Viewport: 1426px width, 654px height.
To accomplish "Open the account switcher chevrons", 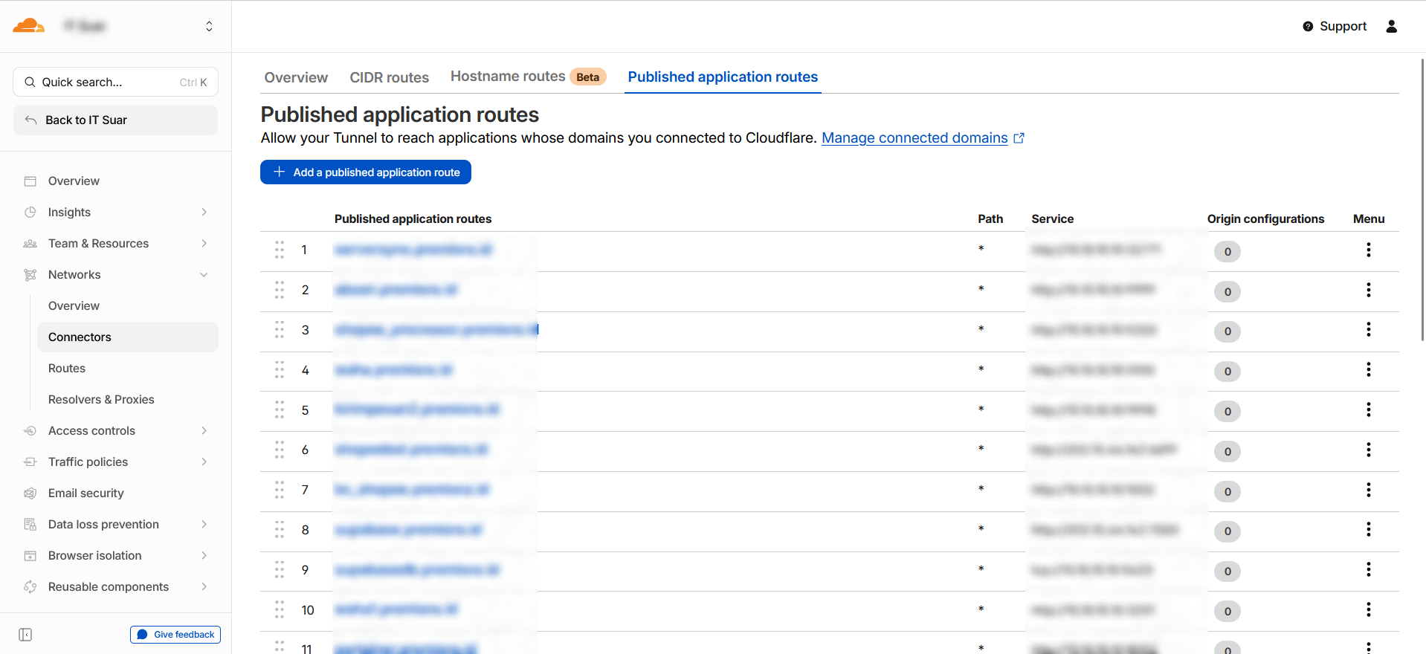I will (x=209, y=26).
